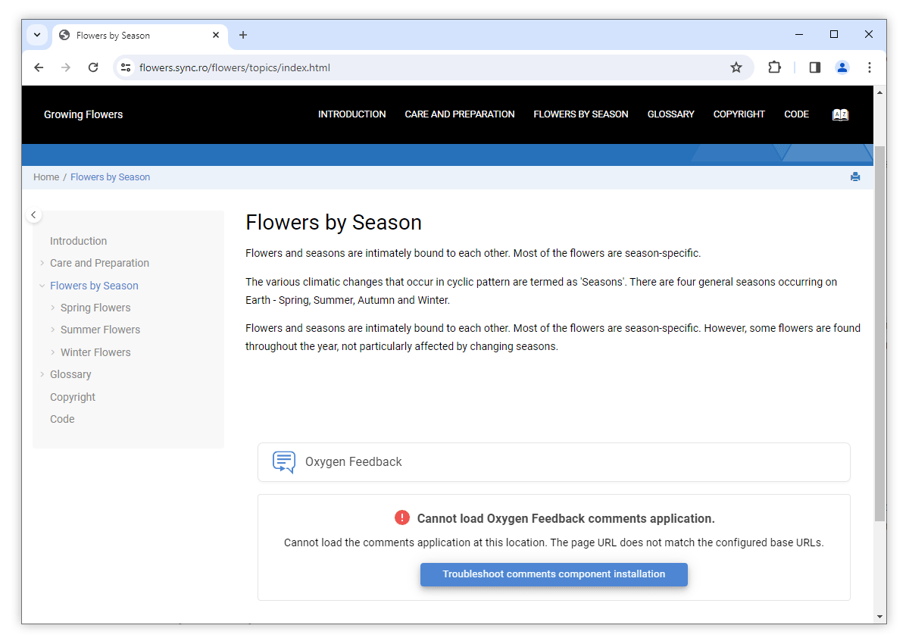Open Copyright sidebar link
909x644 pixels.
[73, 397]
